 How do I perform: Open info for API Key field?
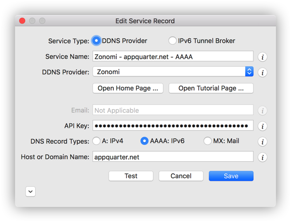[x=262, y=127]
